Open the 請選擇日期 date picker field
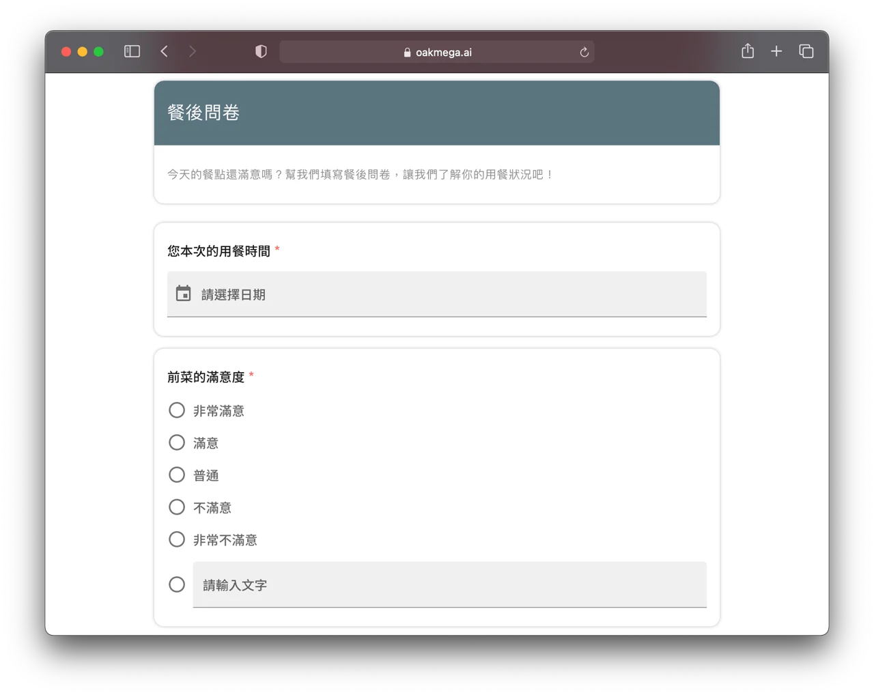This screenshot has height=695, width=874. [x=437, y=294]
